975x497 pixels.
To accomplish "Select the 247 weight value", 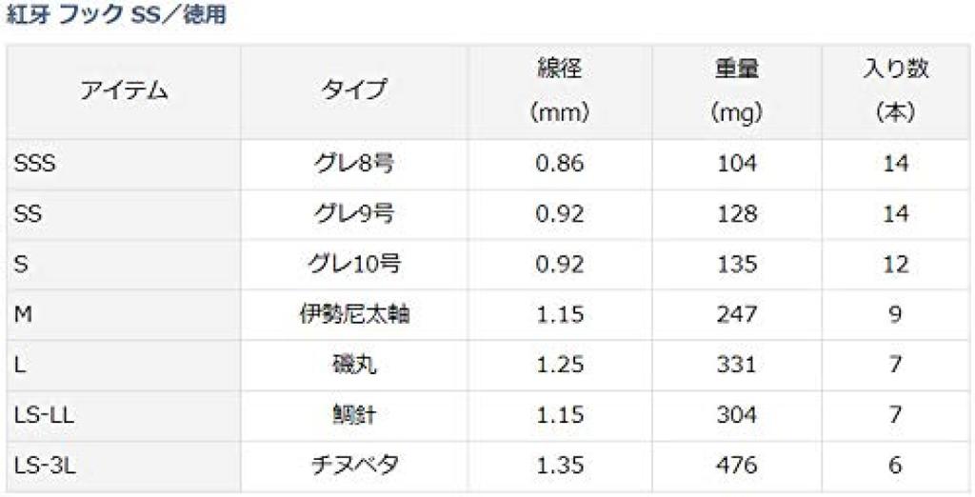I will pyautogui.click(x=737, y=314).
